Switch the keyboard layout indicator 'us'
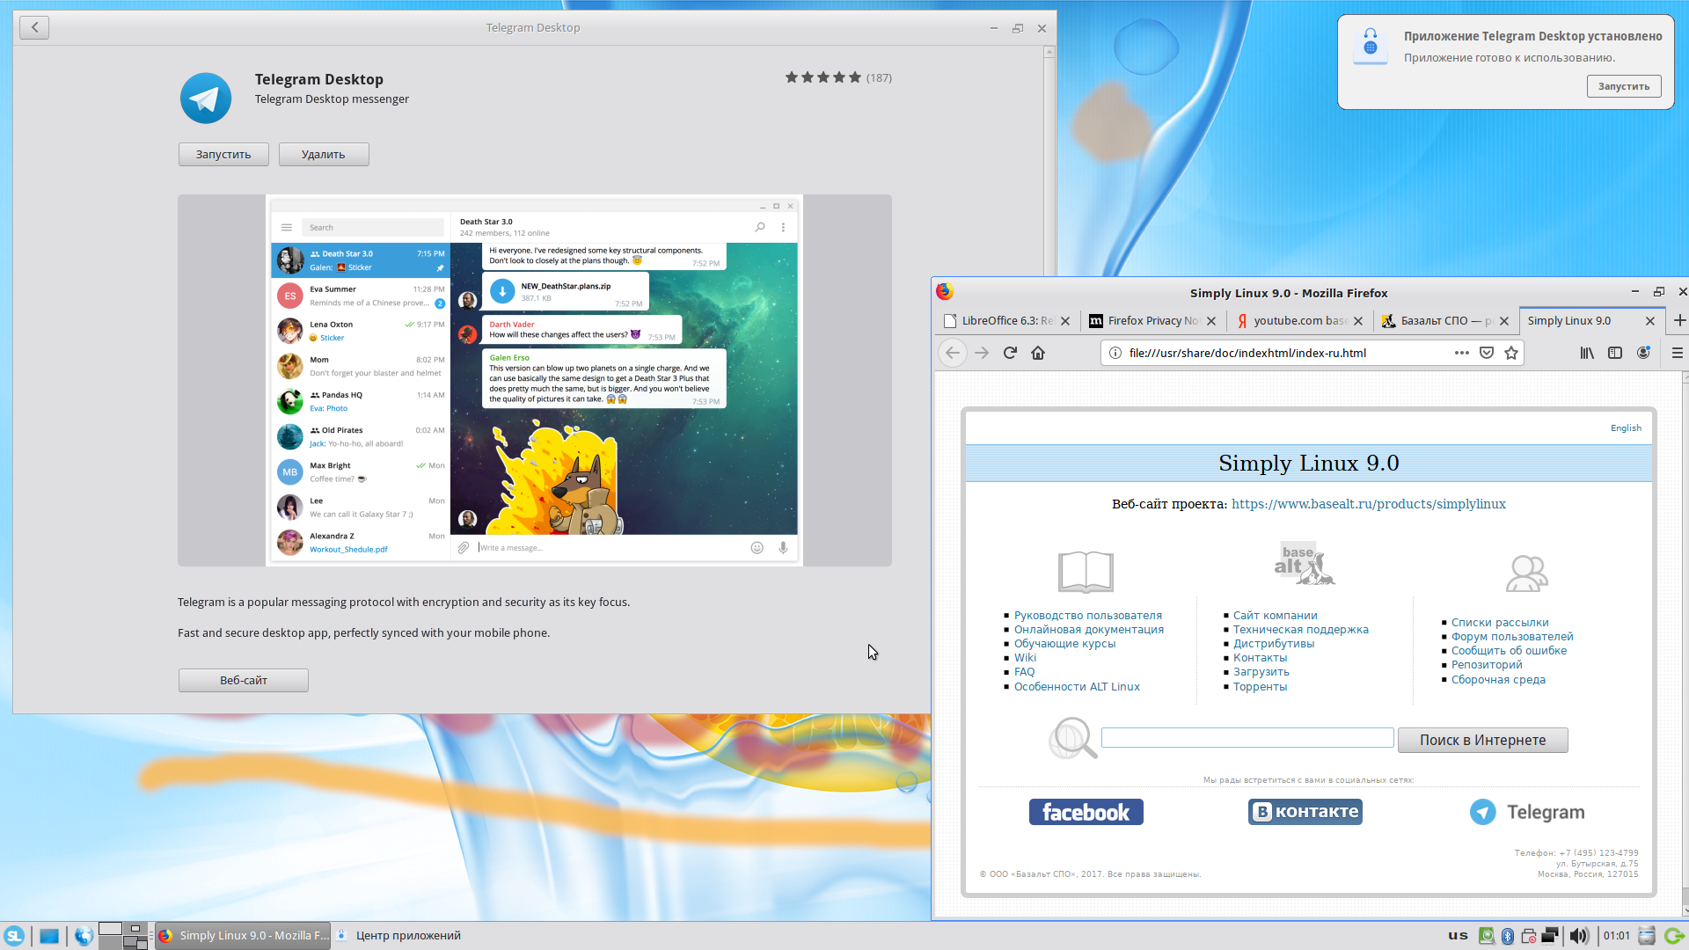Image resolution: width=1689 pixels, height=950 pixels. click(1458, 935)
